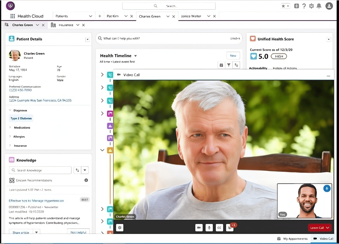Open the app launcher grid icon
Screen dimensions: 339x244
13,16
